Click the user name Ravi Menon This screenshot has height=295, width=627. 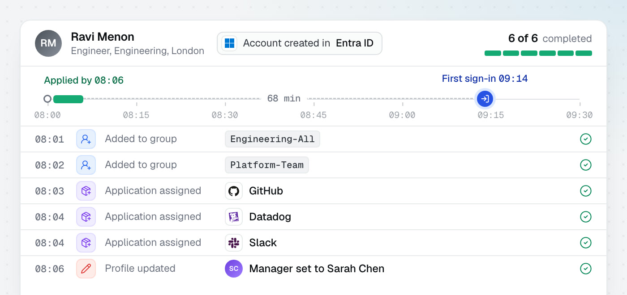click(103, 37)
